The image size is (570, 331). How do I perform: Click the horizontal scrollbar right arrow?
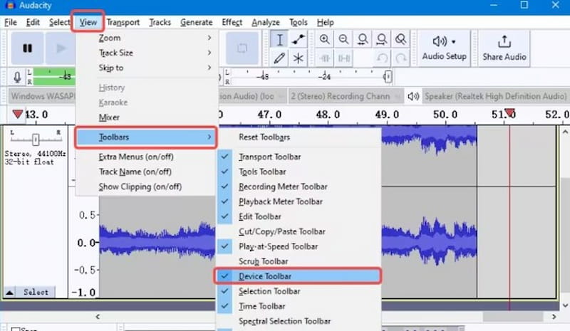pyautogui.click(x=554, y=317)
